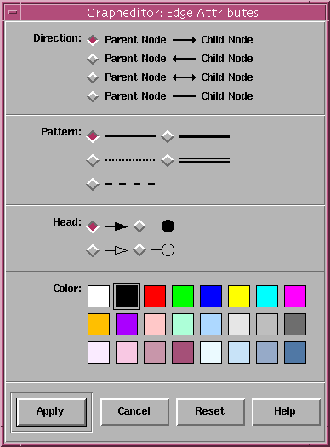Select parent-to-child arrow direction radio
The image size is (330, 447).
(93, 40)
